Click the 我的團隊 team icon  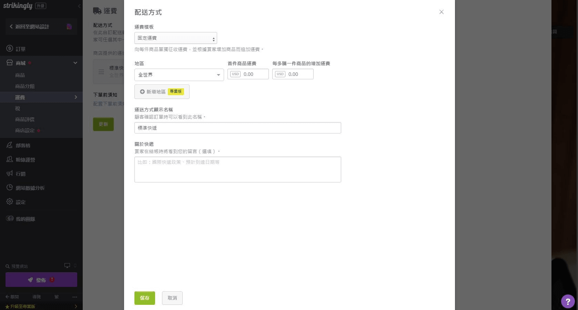click(10, 219)
